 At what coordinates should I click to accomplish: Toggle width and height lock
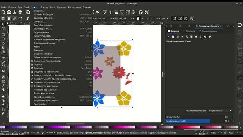point(138,19)
